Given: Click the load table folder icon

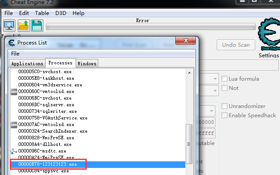Looking at the screenshot, I should coord(23,26).
